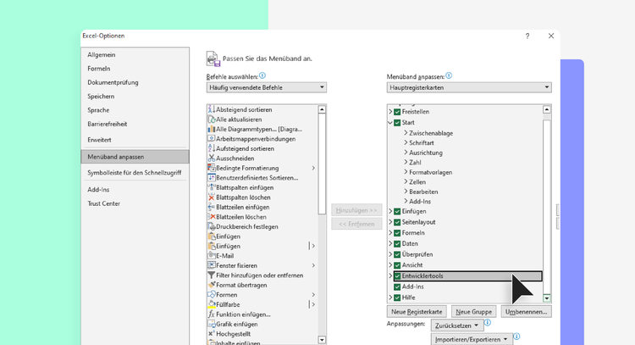
Task: Click the E-Mail command icon
Action: (211, 255)
